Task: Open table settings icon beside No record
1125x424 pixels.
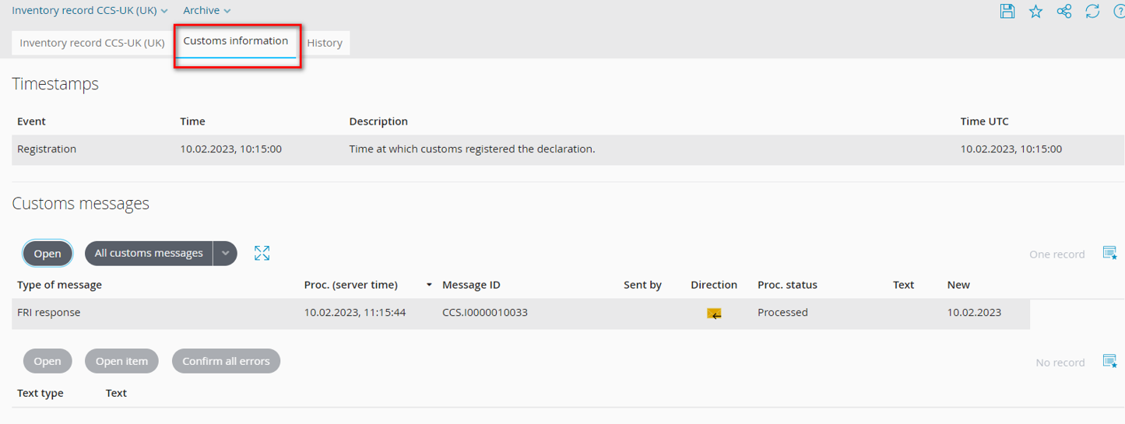Action: pyautogui.click(x=1109, y=361)
